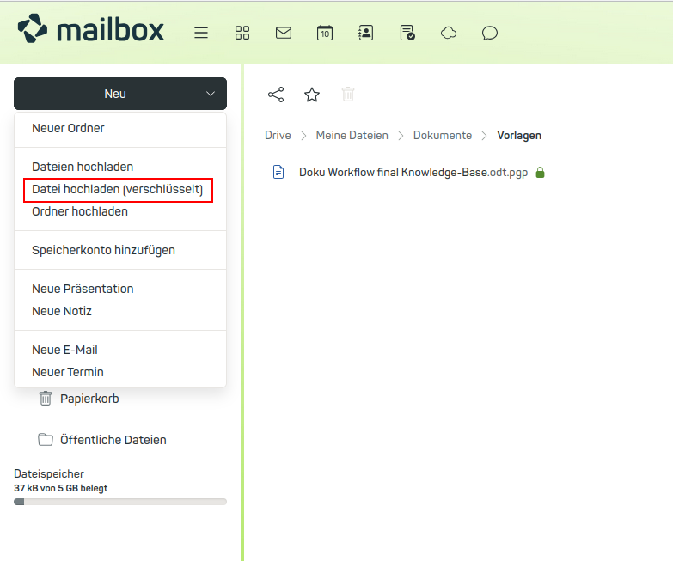Click the Vorlagen breadcrumb entry

(519, 135)
